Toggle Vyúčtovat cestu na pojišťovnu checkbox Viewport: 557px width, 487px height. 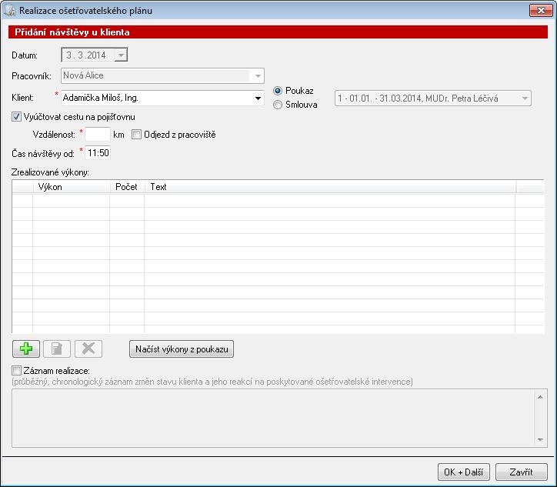click(16, 117)
